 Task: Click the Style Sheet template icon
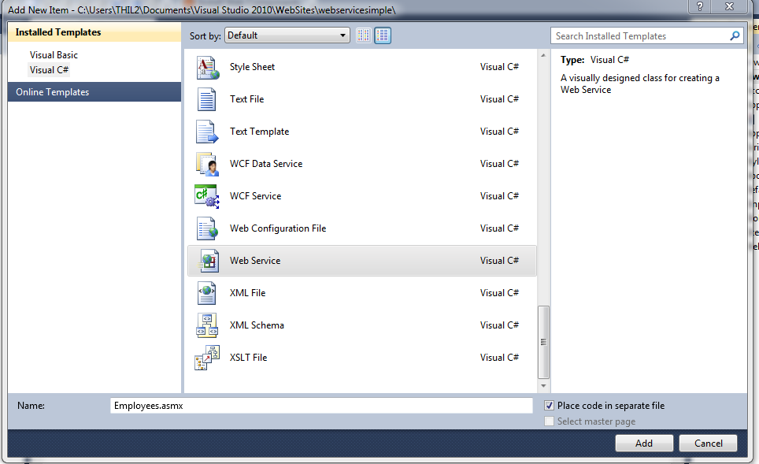point(206,68)
